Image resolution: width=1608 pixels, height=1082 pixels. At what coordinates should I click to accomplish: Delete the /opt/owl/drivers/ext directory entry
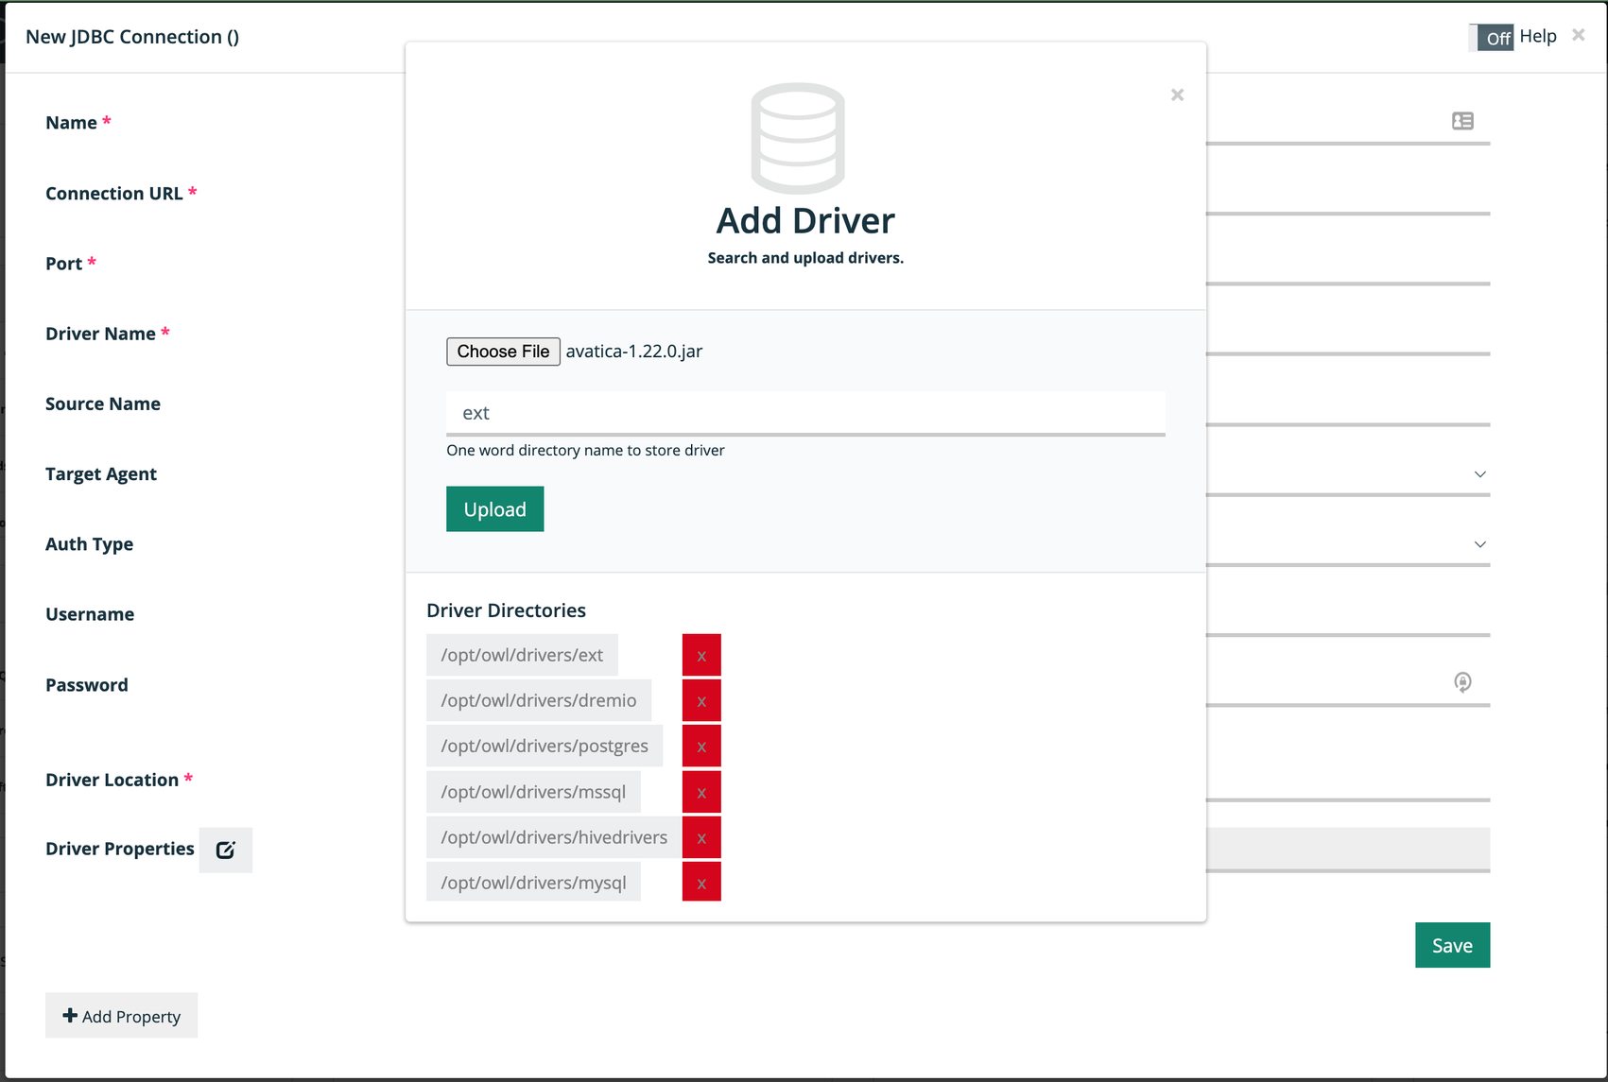point(701,654)
